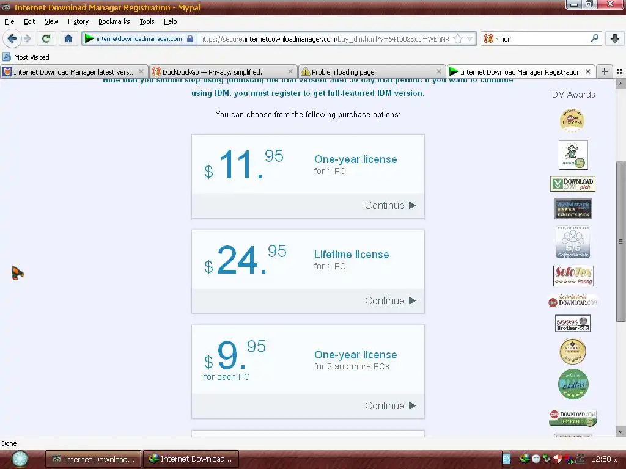
Task: Click the five-star cnet Download.com badge
Action: point(573,300)
